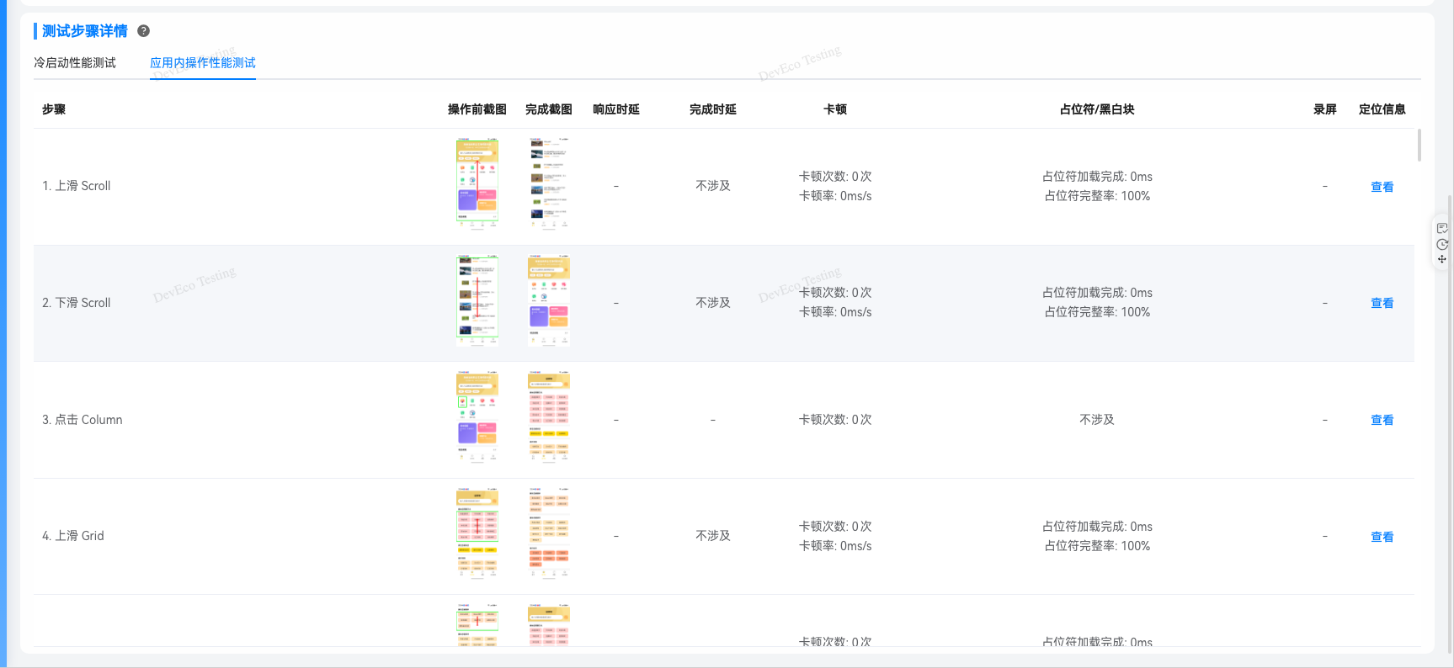View before-operation screenshot of 下滑 Scroll
The height and width of the screenshot is (668, 1454).
477,300
